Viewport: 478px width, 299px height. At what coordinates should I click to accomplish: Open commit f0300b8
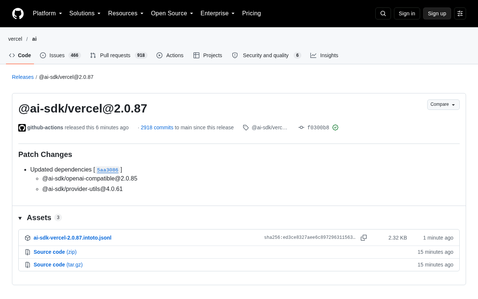pyautogui.click(x=318, y=127)
